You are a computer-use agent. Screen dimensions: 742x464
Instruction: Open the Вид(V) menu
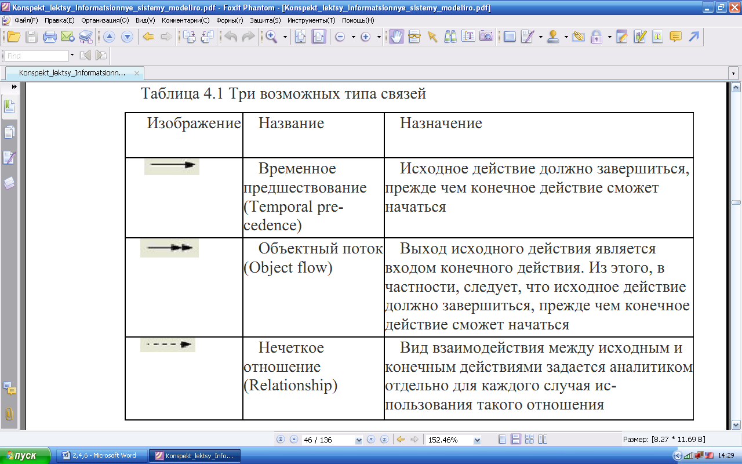[145, 20]
